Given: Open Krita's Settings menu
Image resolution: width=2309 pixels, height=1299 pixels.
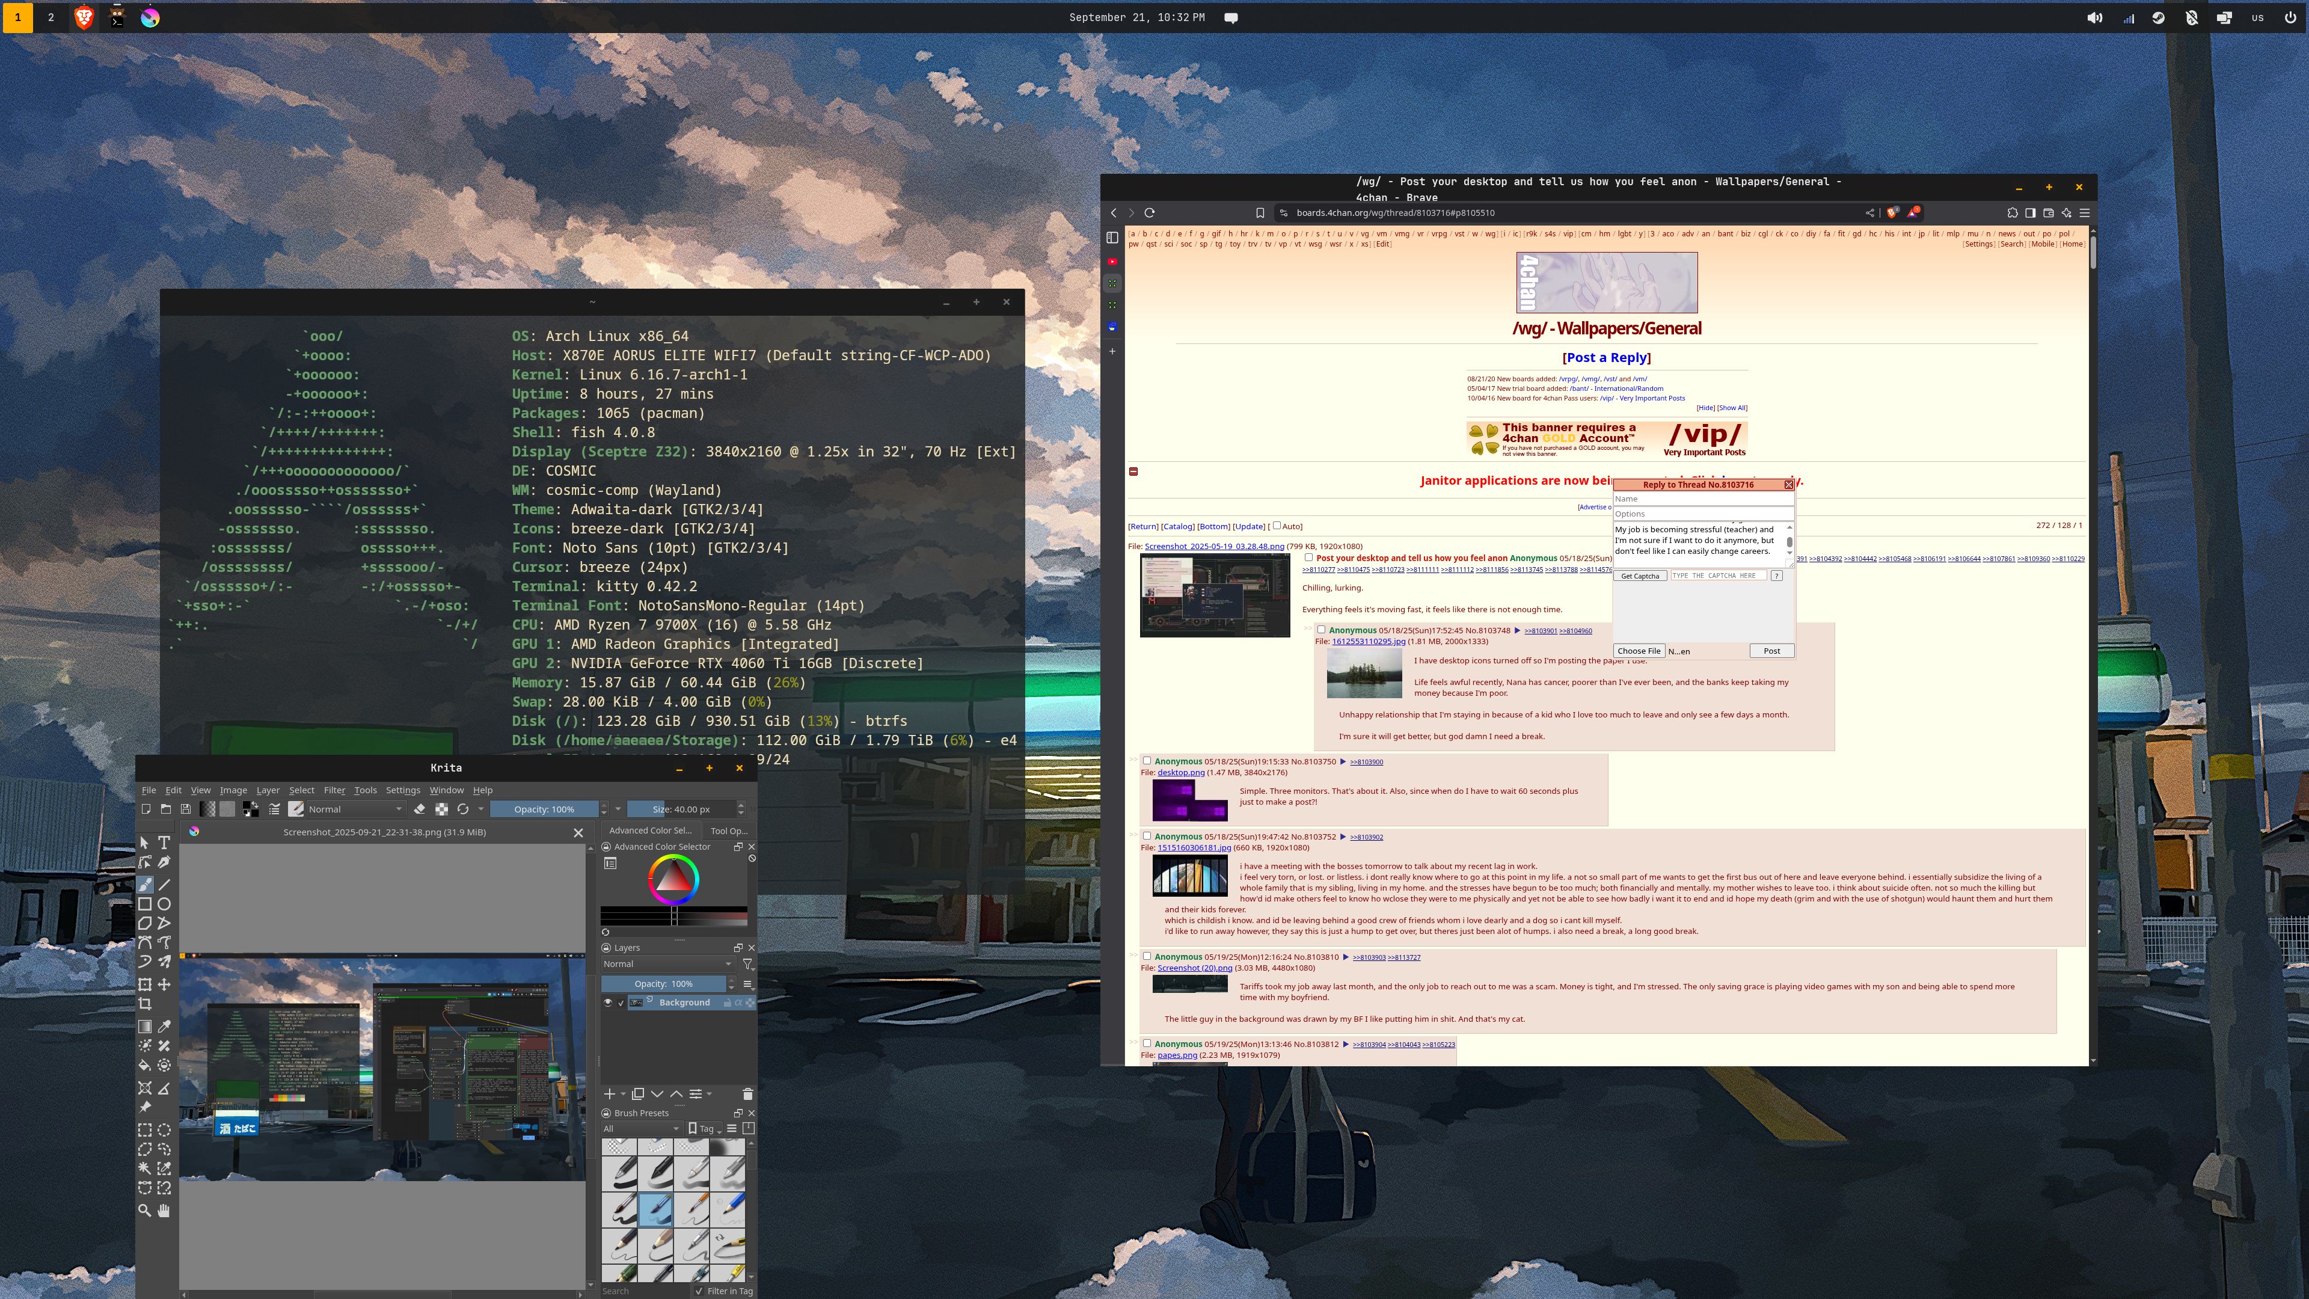Looking at the screenshot, I should [402, 790].
